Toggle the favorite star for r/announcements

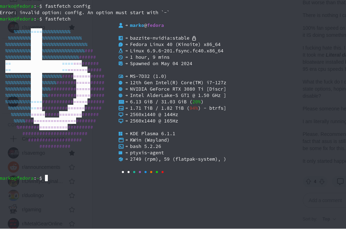pos(72,167)
